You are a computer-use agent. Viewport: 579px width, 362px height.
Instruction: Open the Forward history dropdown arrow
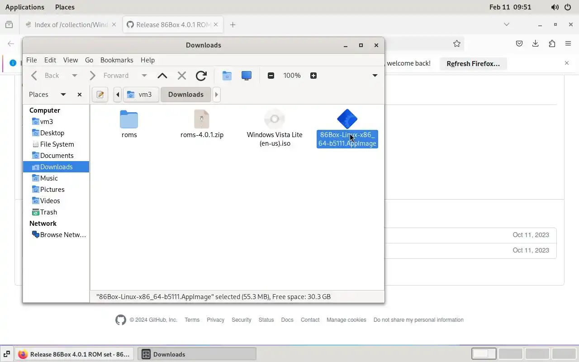pos(144,76)
